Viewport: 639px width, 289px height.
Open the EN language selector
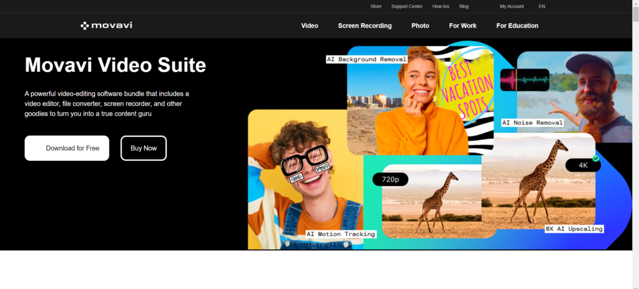click(542, 6)
